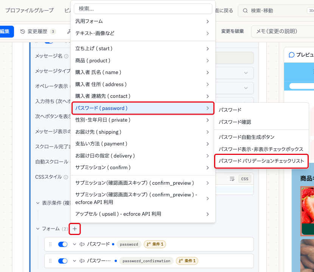314x272 pixels.
Task: Expand the password_confirmation row chevron
Action: pos(75,261)
